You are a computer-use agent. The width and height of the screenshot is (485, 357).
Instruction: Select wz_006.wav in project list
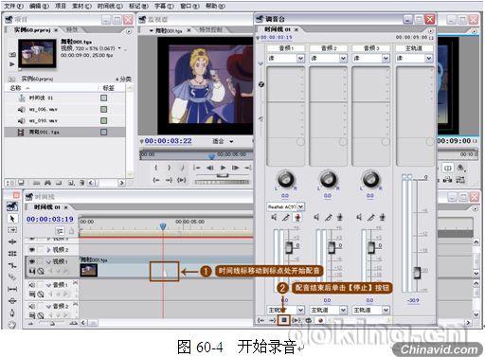coord(64,110)
